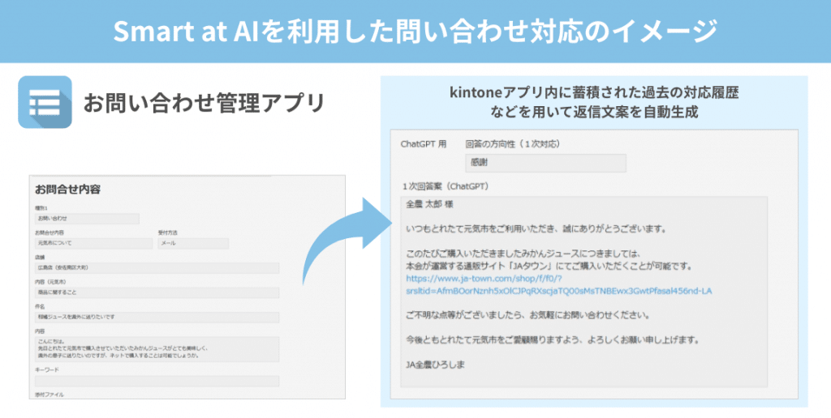Select the お問合せ内容 field with 元気市について

[94, 243]
